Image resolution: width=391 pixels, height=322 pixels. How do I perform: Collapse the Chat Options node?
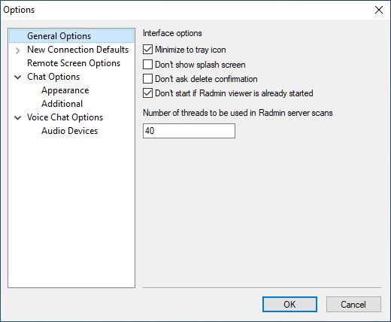[18, 77]
